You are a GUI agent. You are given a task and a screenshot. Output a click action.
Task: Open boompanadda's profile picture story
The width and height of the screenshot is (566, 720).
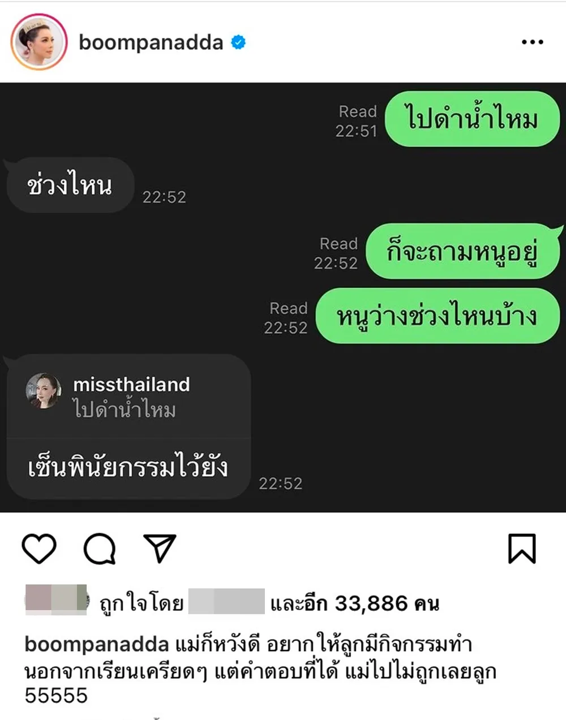[39, 42]
